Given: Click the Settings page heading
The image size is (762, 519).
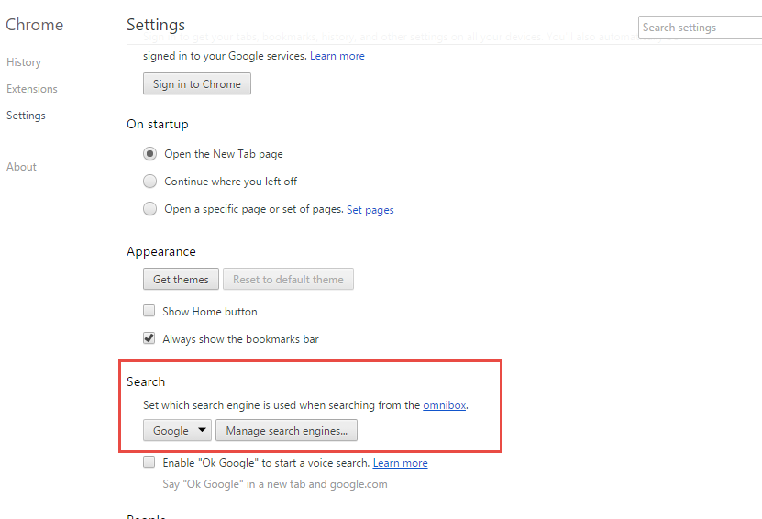Looking at the screenshot, I should [x=156, y=25].
